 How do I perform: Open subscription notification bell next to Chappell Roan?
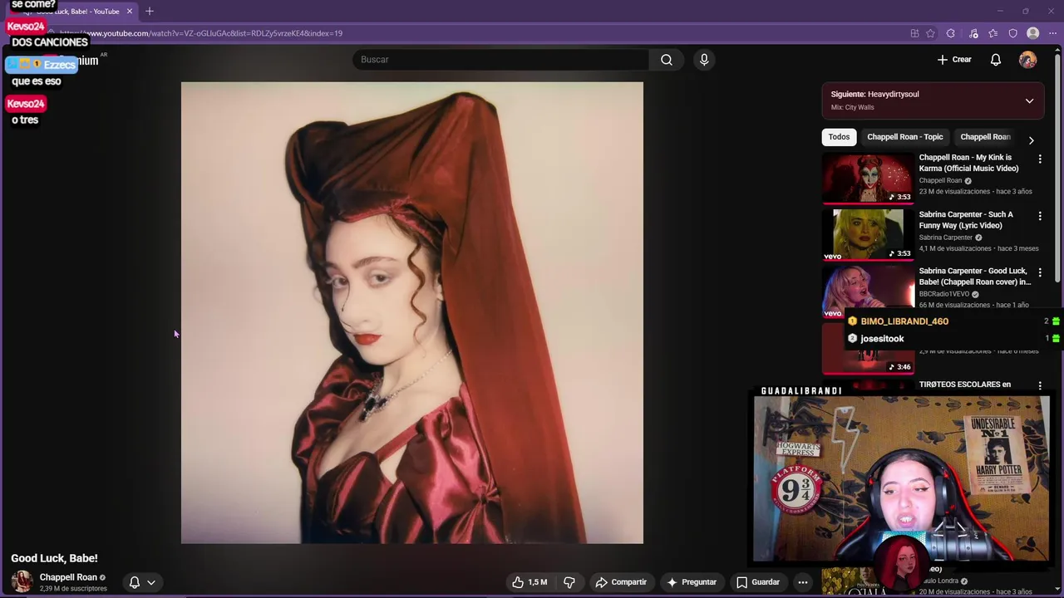pos(135,582)
